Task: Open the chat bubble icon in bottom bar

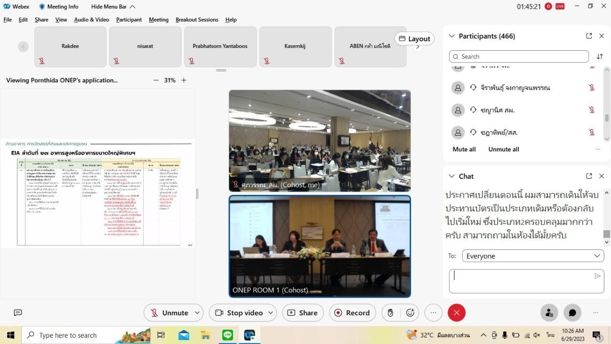Action: 572,312
